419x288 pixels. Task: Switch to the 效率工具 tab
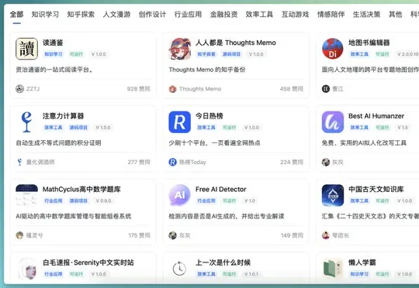click(x=259, y=15)
